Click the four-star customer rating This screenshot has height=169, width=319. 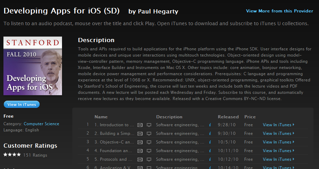coord(12,155)
